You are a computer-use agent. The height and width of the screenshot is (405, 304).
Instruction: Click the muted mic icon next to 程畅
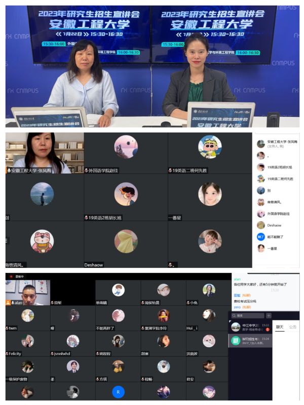tap(143, 379)
